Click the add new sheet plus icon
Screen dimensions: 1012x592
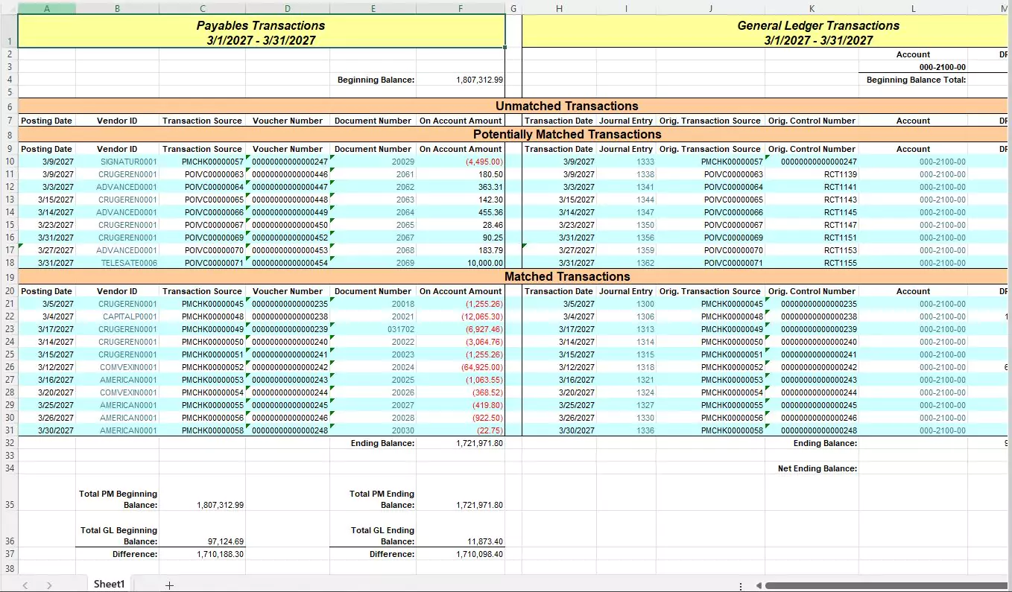tap(169, 584)
